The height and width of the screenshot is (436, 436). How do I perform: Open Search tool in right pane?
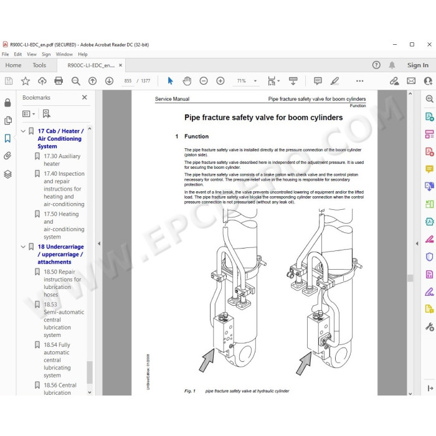click(429, 98)
